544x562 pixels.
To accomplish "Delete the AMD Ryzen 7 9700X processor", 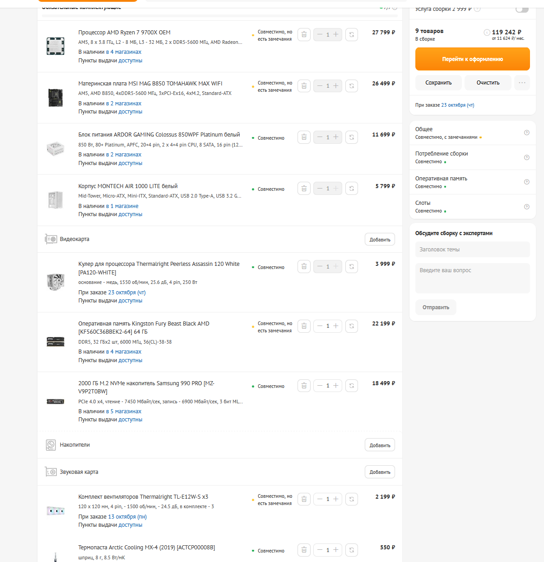I will [304, 34].
